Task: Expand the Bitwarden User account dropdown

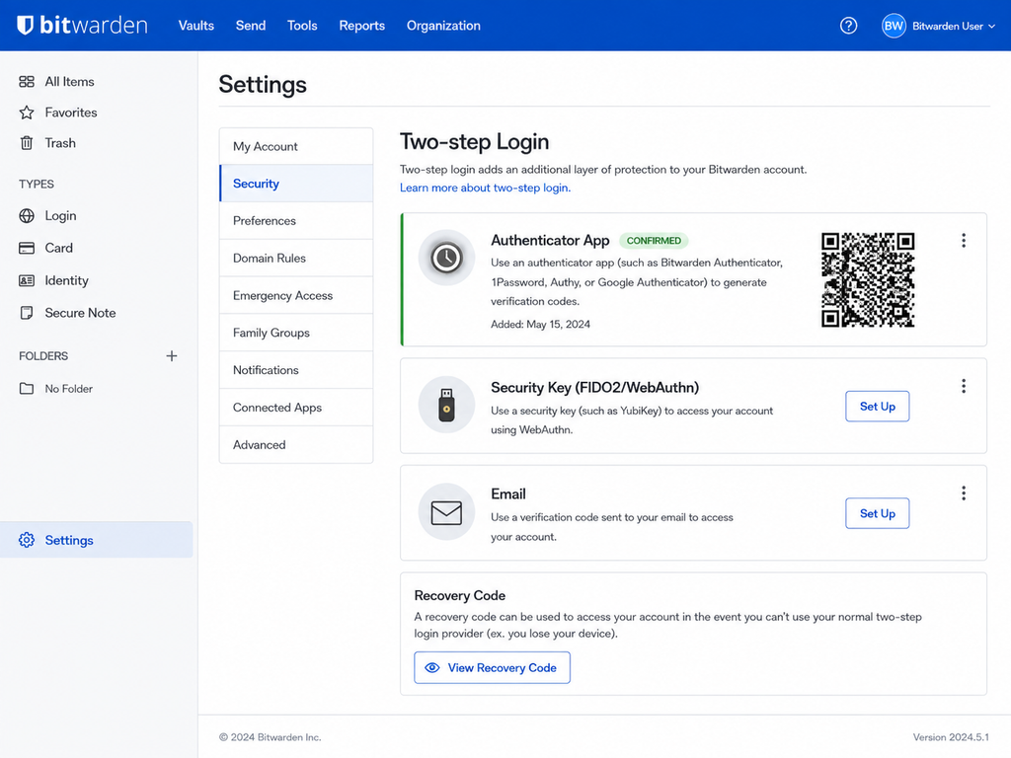Action: [x=991, y=27]
